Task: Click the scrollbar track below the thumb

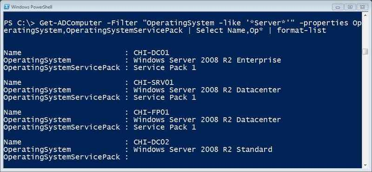Action: [x=365, y=108]
